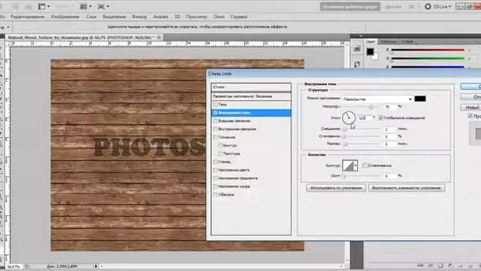The width and height of the screenshot is (481, 271).
Task: Click the Основная рабочая среда workspace button
Action: click(x=350, y=7)
